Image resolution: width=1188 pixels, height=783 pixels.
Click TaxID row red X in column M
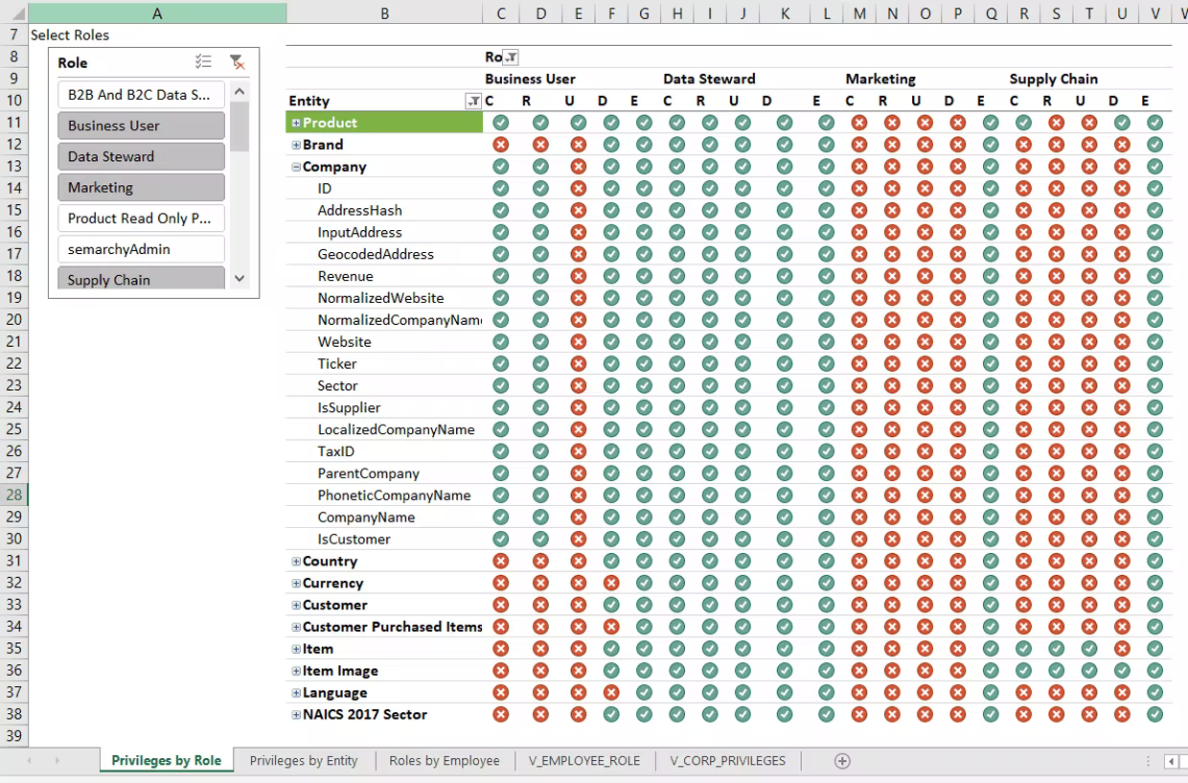point(858,451)
